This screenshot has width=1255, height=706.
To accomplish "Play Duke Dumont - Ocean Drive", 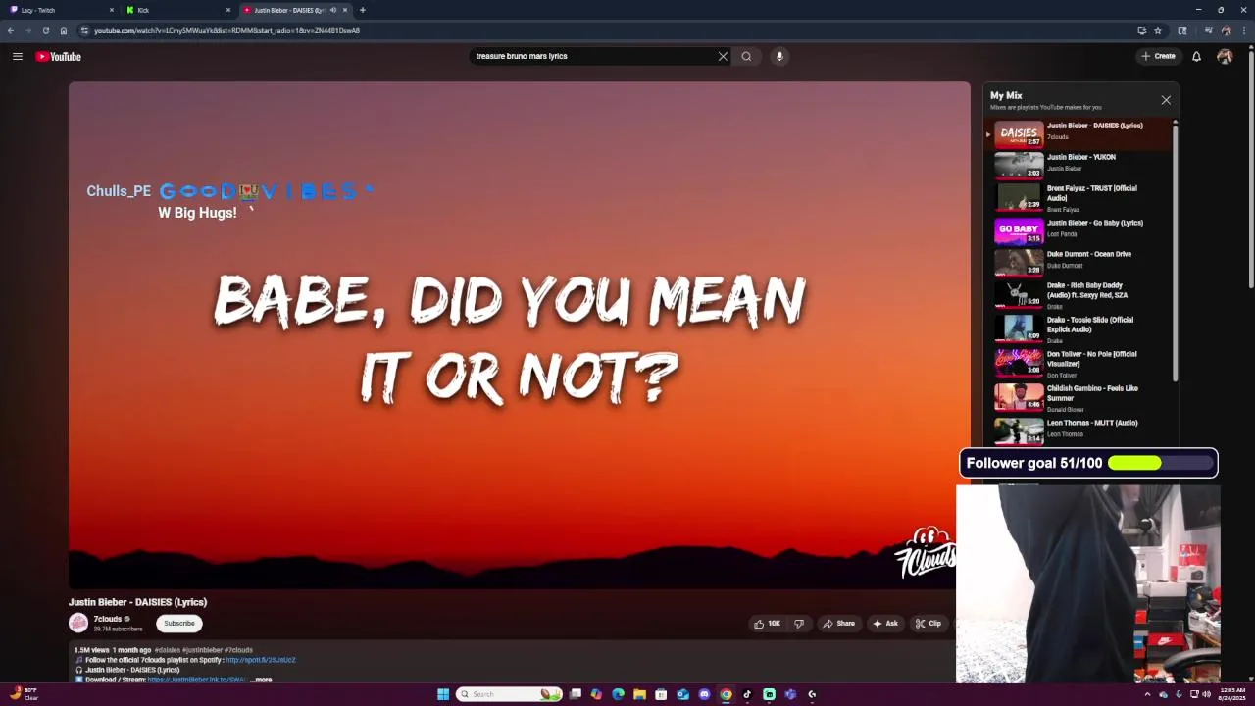I will [1079, 262].
